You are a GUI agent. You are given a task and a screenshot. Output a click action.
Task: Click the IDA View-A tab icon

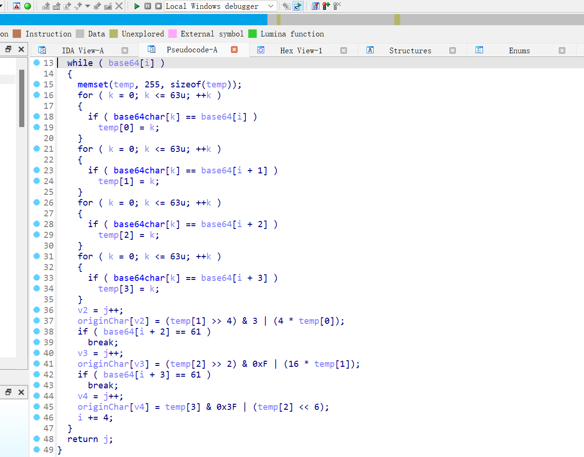click(42, 50)
